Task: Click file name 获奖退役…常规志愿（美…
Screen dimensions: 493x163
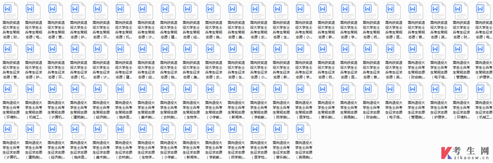Action: pyautogui.click(x=236, y=30)
